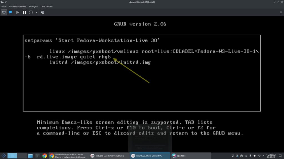Open the Virtuelle Maschine menu
Image resolution: width=284 pixels, height=159 pixels.
coord(17,7)
